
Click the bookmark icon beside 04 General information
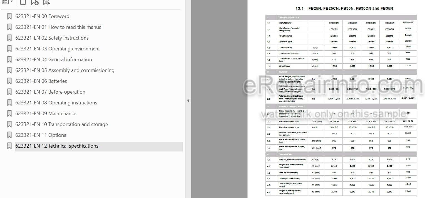coord(9,60)
